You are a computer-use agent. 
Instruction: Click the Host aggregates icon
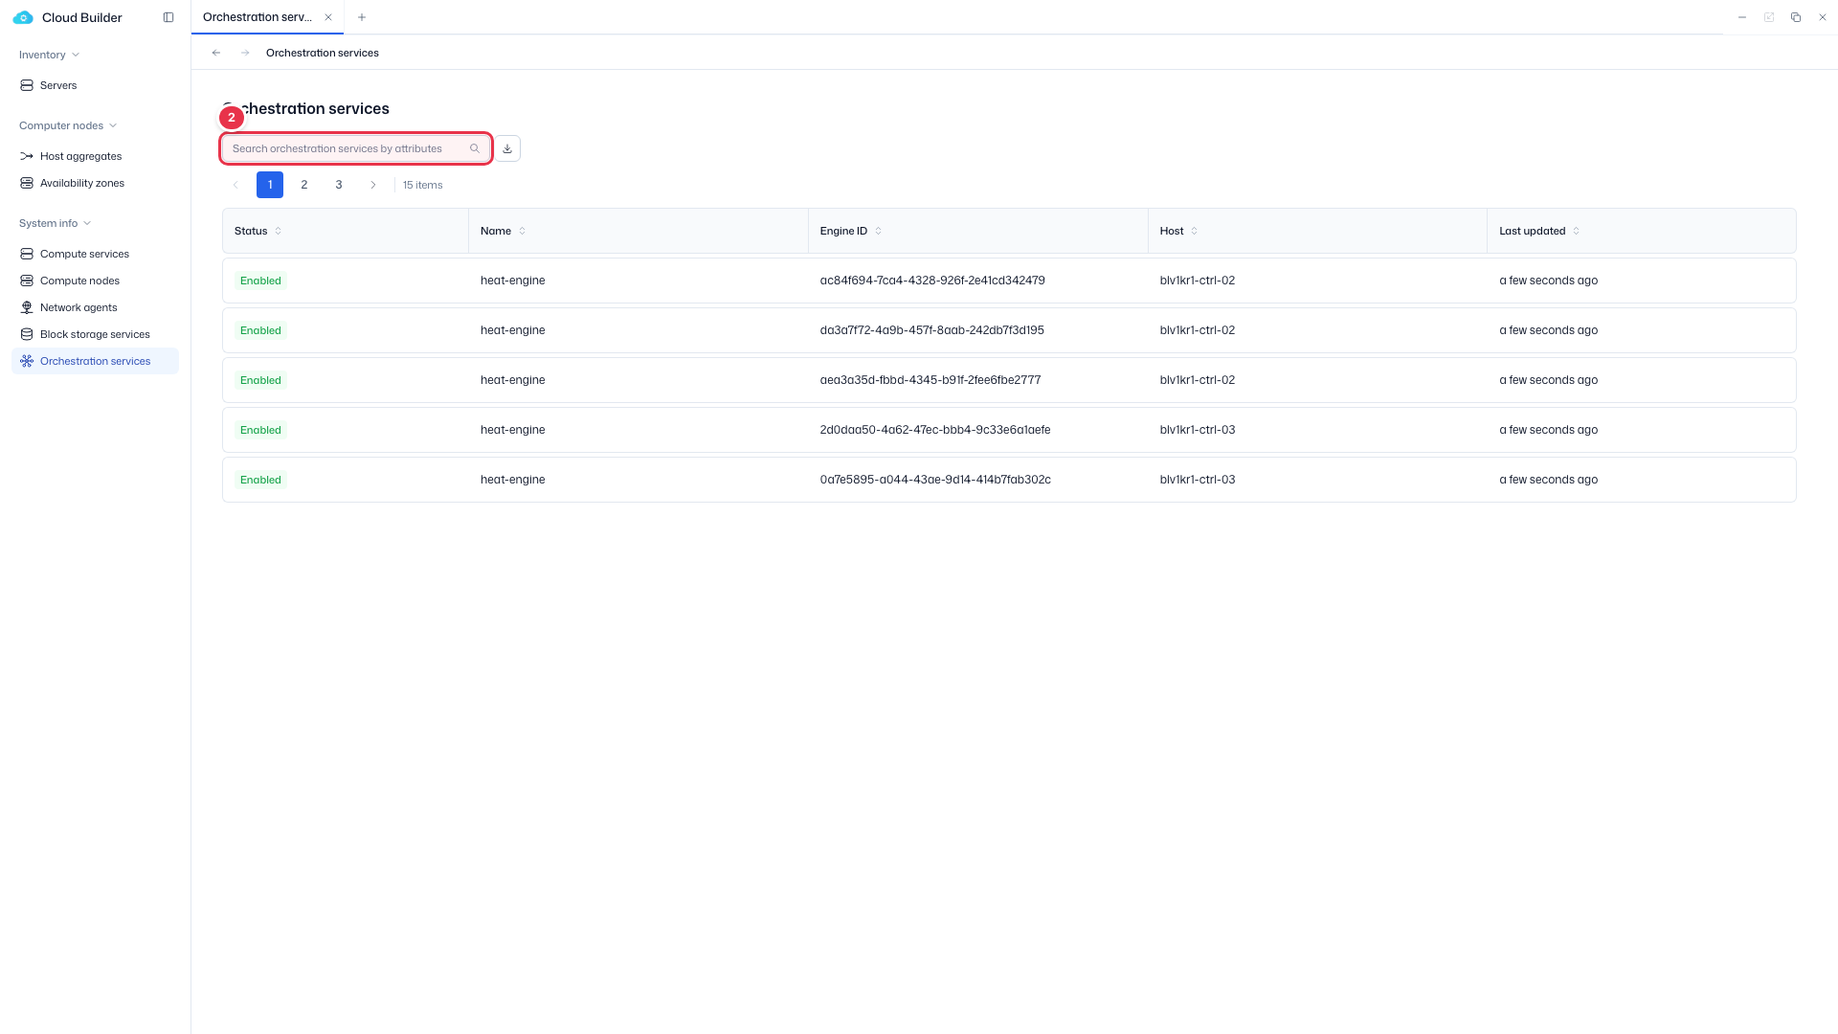[x=27, y=156]
